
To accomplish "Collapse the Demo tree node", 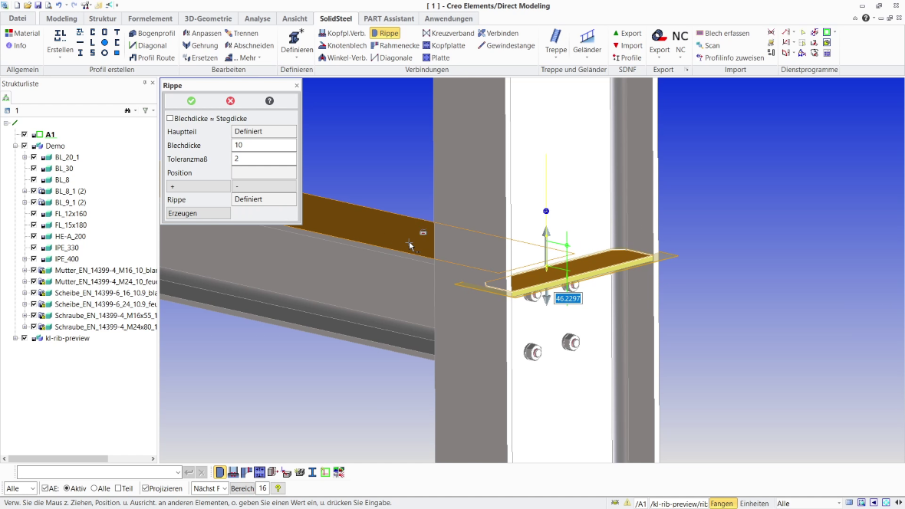I will tap(15, 146).
